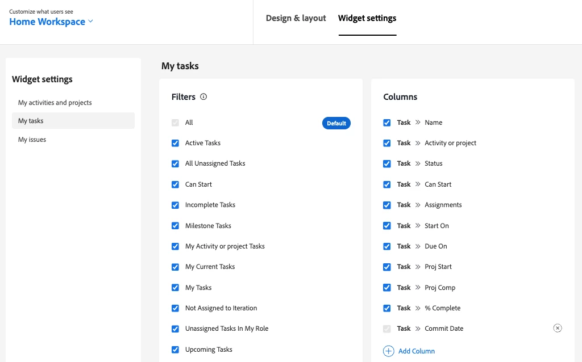
Task: Open My activities and projects settings
Action: (55, 103)
